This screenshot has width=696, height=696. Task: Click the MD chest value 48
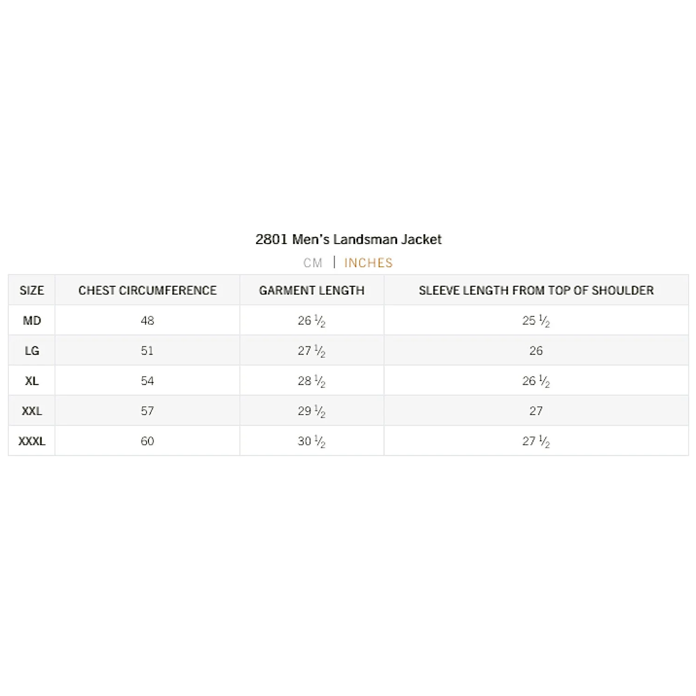(148, 321)
